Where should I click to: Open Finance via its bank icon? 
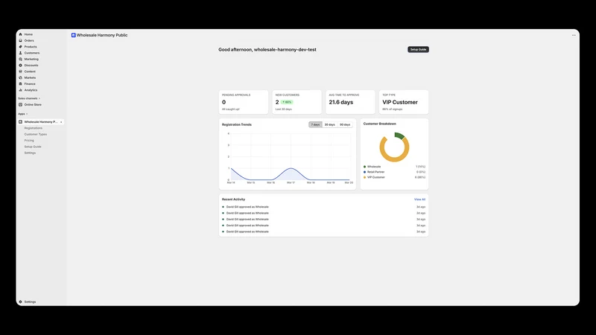pyautogui.click(x=21, y=83)
